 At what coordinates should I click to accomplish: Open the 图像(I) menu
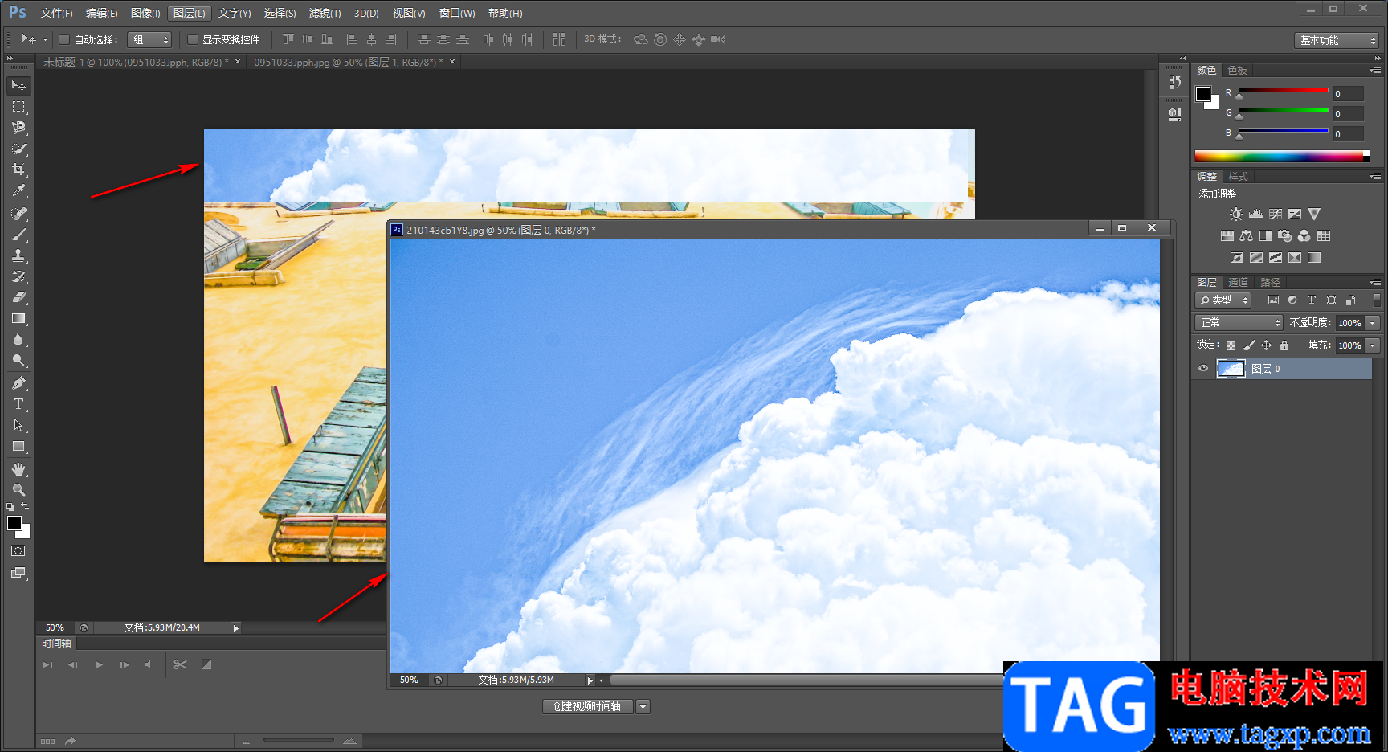click(x=145, y=13)
